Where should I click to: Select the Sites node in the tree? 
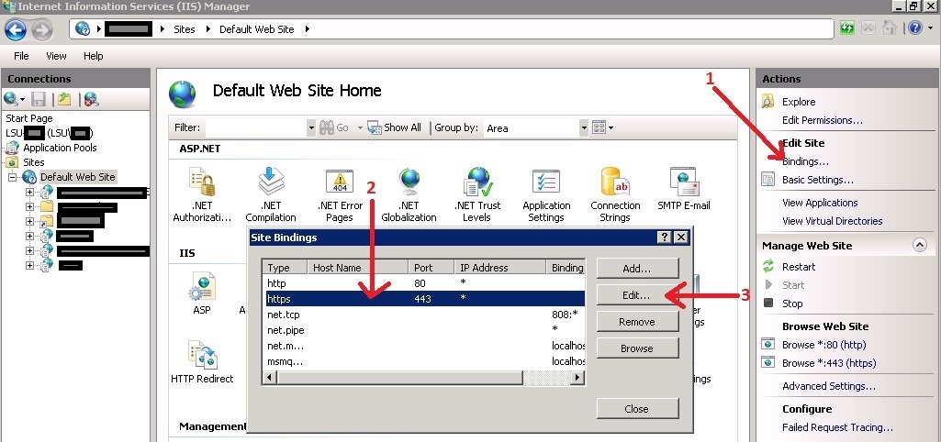(34, 162)
